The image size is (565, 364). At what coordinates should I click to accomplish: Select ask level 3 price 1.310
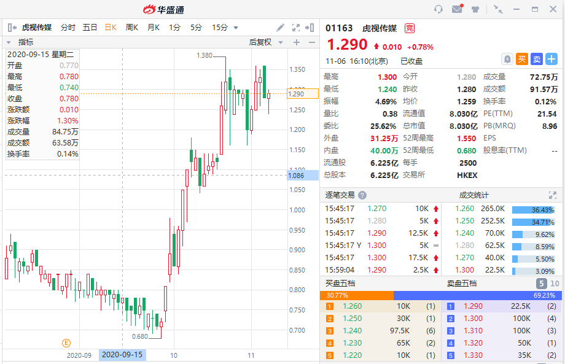click(x=473, y=331)
